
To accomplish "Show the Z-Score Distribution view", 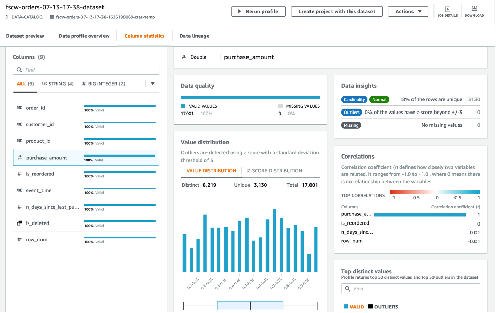I will pyautogui.click(x=274, y=171).
